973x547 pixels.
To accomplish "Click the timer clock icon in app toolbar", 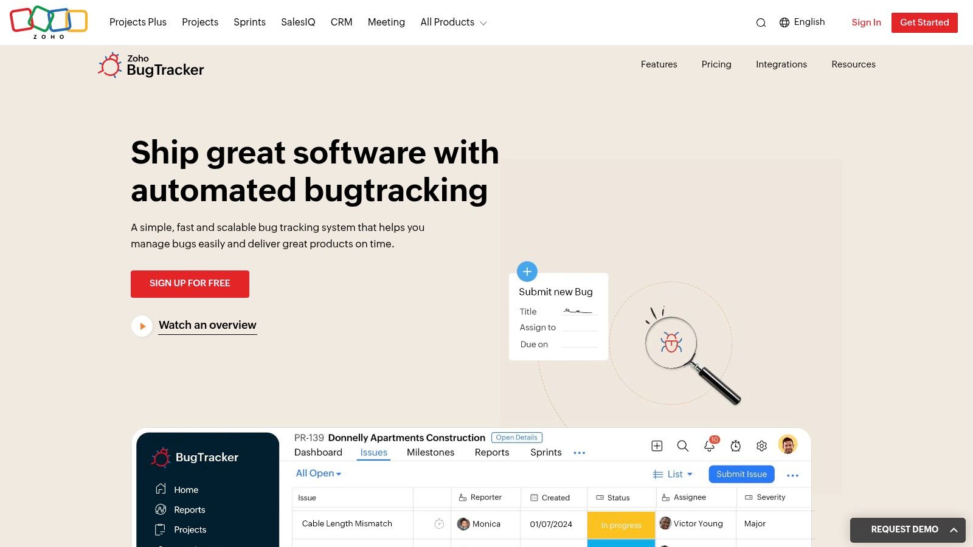I will pyautogui.click(x=736, y=446).
